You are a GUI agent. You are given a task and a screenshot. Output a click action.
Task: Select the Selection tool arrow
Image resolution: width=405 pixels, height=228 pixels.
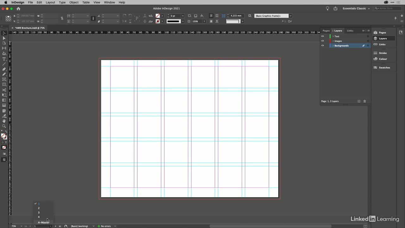tap(4, 33)
